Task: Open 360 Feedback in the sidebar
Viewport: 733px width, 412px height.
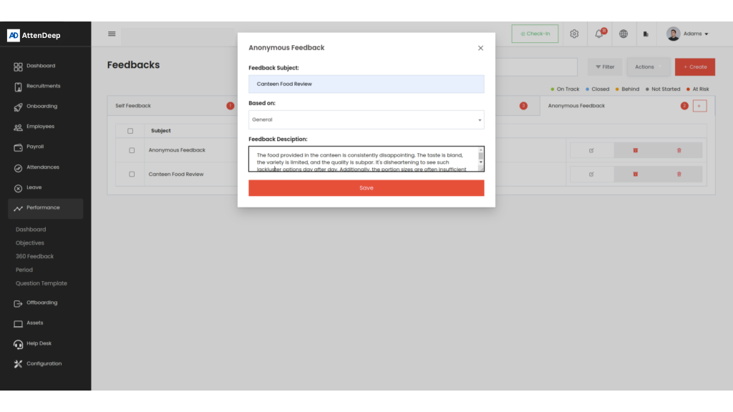Action: 34,256
